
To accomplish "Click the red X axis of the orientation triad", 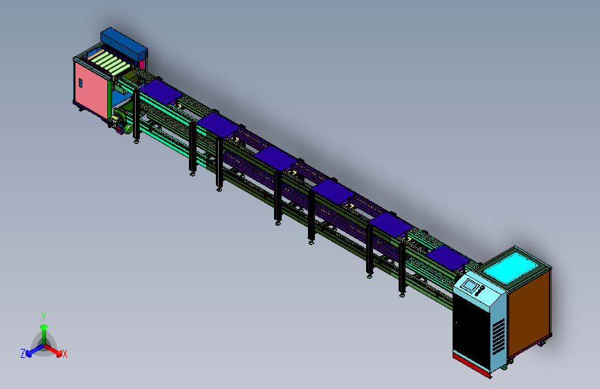I will point(54,350).
